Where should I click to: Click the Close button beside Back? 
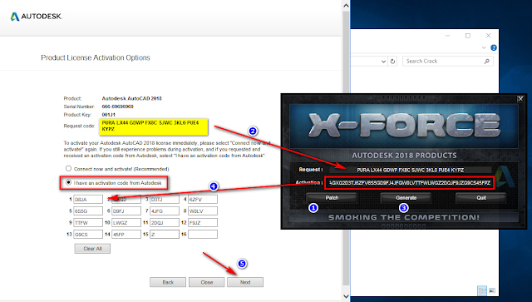coord(206,282)
